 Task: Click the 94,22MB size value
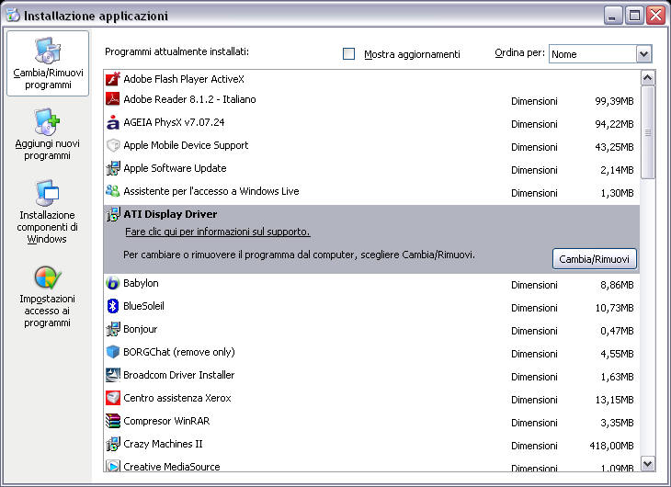[x=614, y=125]
